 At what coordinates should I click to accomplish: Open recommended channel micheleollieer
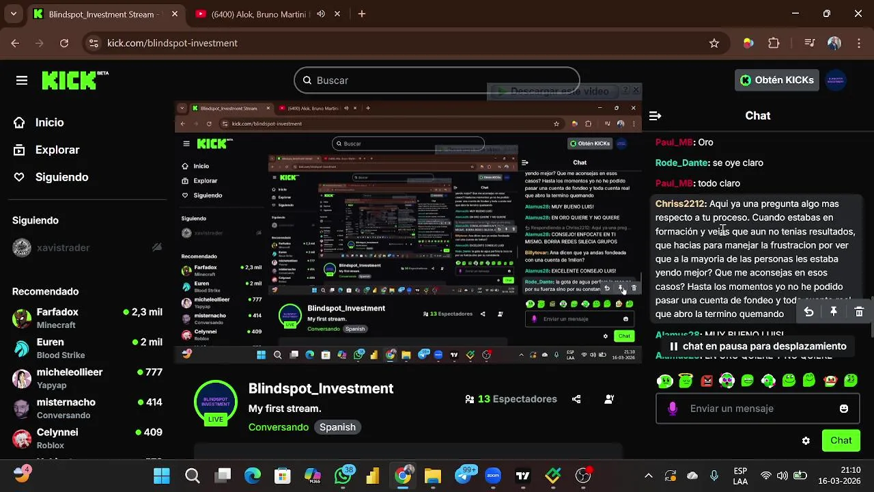click(x=87, y=379)
